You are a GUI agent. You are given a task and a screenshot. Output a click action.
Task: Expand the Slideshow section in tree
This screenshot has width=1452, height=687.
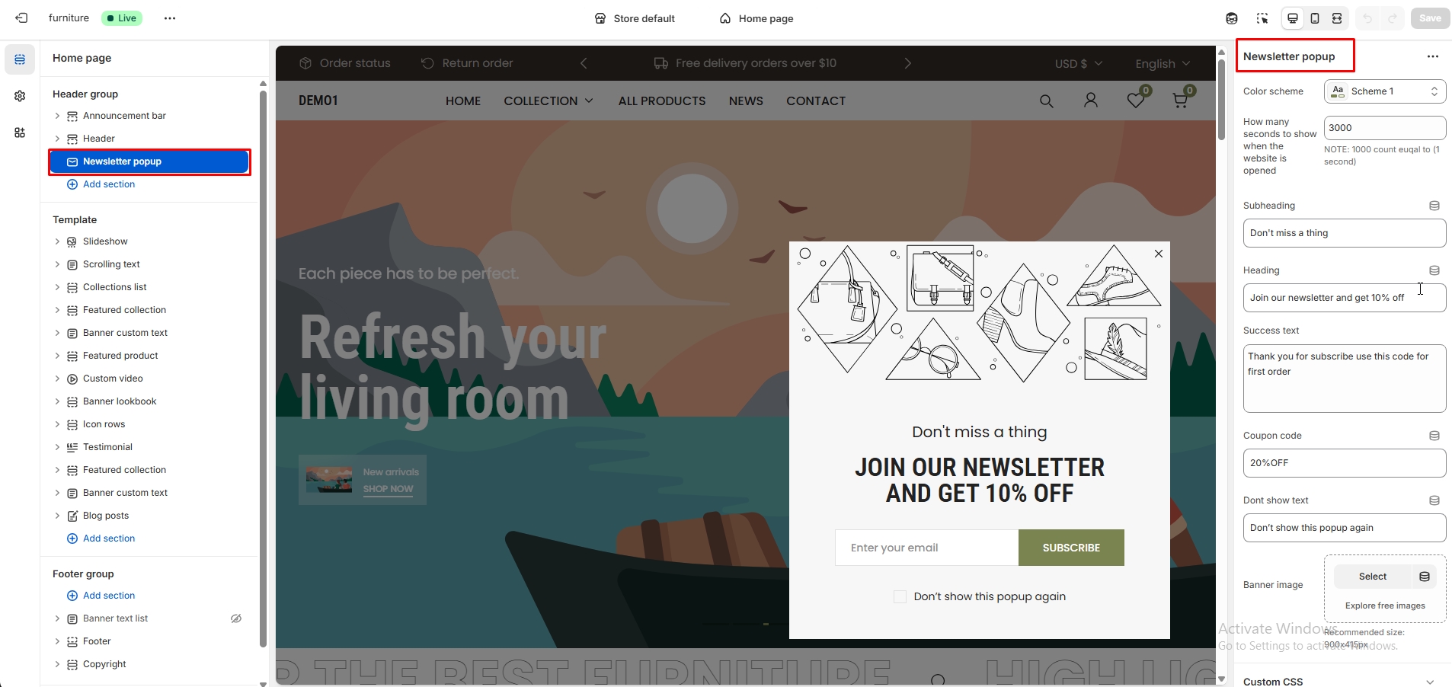pos(57,241)
